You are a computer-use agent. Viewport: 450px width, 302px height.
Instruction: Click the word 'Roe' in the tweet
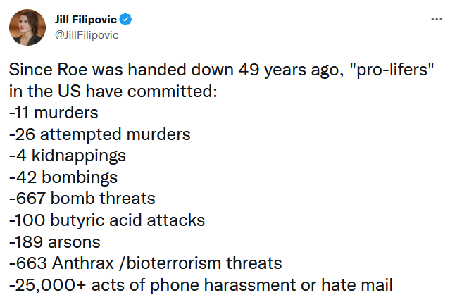[x=72, y=70]
